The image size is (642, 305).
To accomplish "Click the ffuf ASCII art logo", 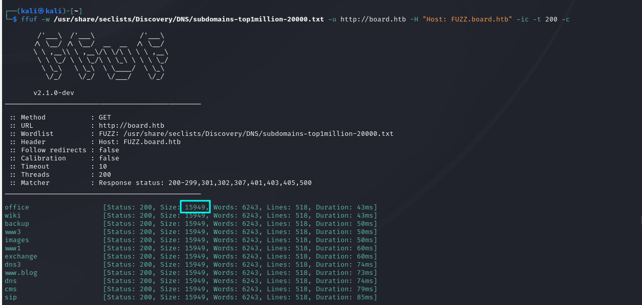I will point(100,56).
